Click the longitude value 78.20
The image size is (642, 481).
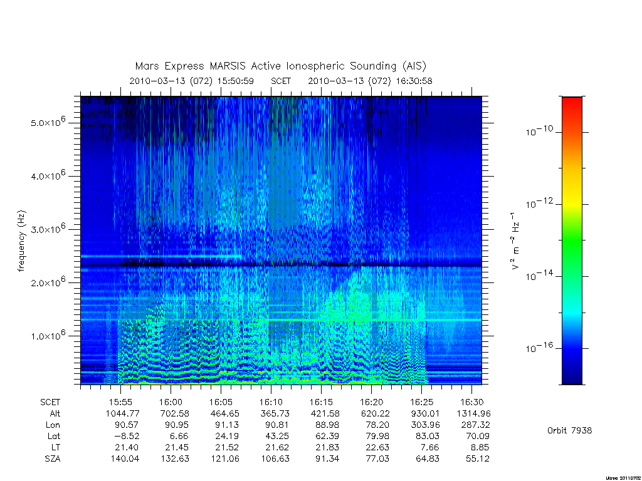point(377,425)
